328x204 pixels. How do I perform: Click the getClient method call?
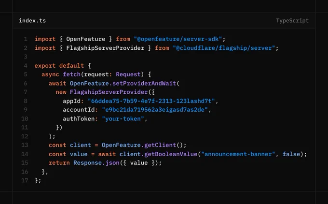click(x=160, y=145)
